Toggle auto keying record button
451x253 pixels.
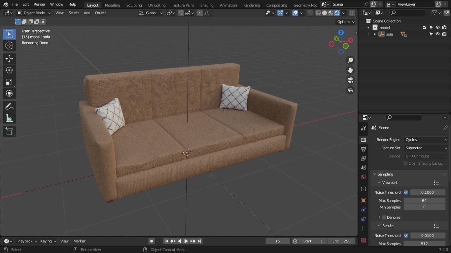click(x=152, y=241)
